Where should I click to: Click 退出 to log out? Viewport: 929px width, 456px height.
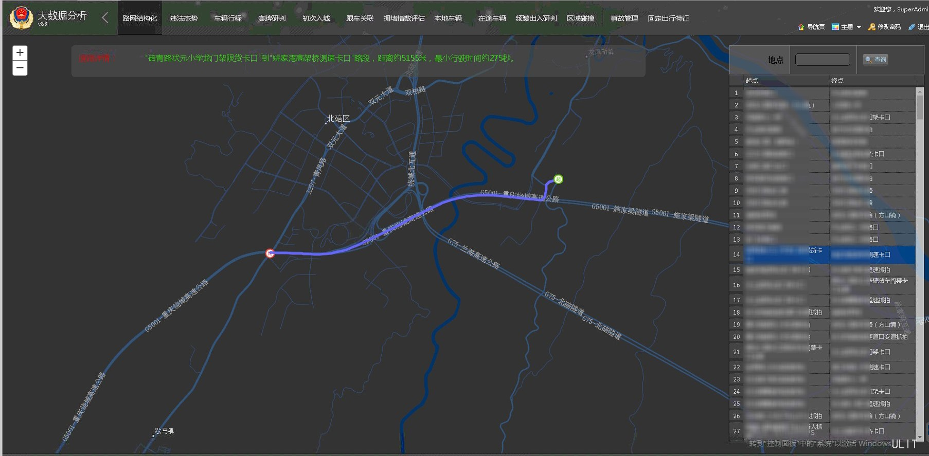[x=919, y=27]
